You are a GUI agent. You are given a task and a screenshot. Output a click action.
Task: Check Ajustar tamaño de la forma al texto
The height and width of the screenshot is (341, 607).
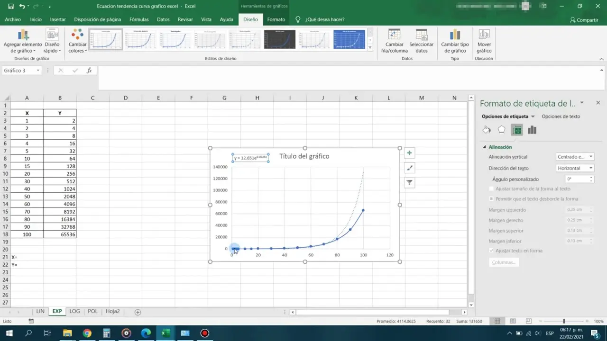tap(492, 188)
